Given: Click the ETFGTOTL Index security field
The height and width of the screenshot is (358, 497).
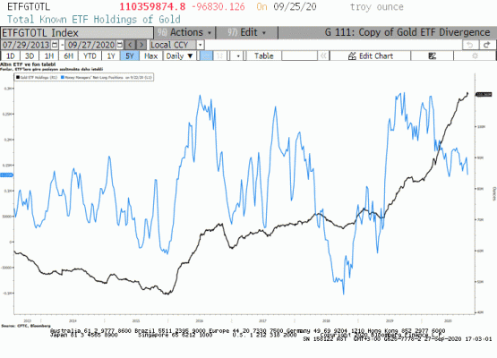Looking at the screenshot, I should tap(77, 33).
